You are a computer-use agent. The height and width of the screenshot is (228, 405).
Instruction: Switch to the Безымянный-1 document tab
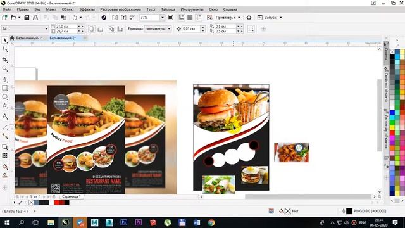click(29, 38)
